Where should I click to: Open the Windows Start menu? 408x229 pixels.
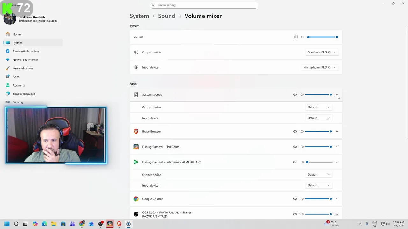pyautogui.click(x=7, y=224)
